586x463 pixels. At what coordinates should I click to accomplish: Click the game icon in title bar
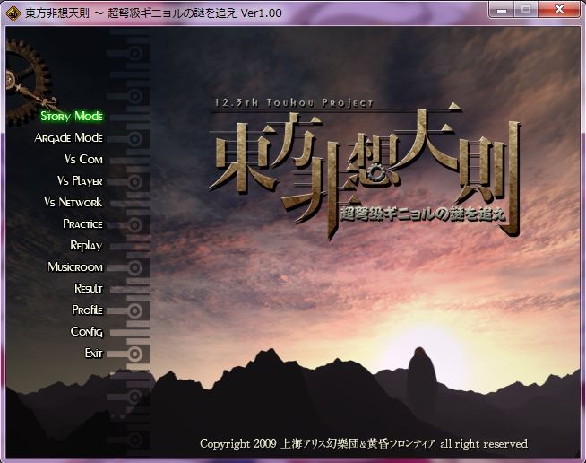coord(13,13)
